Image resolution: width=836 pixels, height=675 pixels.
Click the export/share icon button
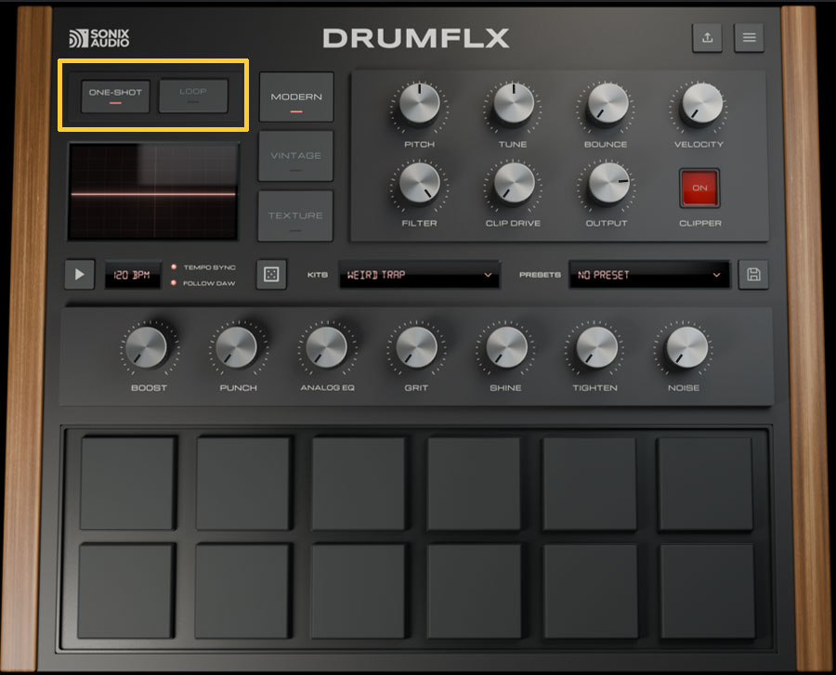click(707, 37)
